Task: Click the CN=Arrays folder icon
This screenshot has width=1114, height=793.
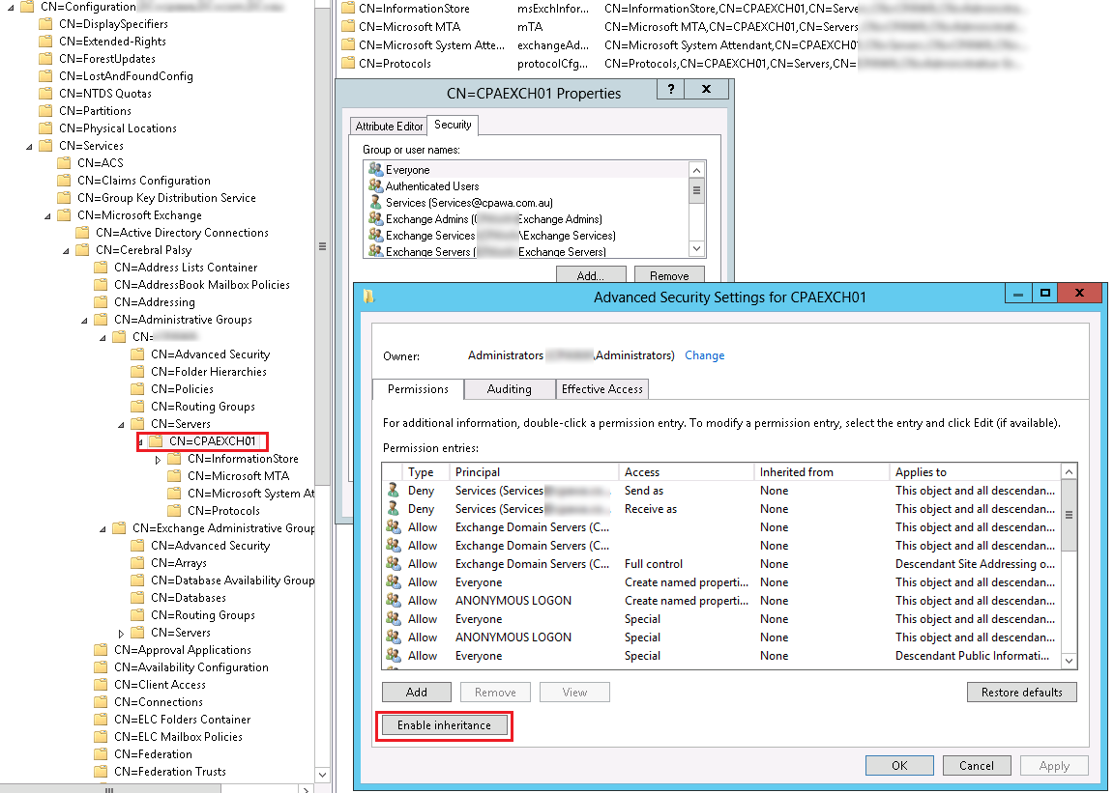Action: pyautogui.click(x=138, y=563)
